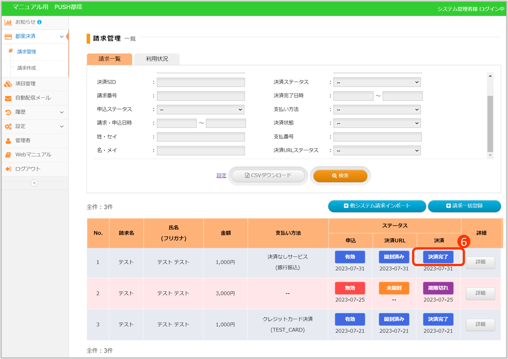Collapse the sidebar with the double-arrow icon
The height and width of the screenshot is (359, 508).
[35, 183]
